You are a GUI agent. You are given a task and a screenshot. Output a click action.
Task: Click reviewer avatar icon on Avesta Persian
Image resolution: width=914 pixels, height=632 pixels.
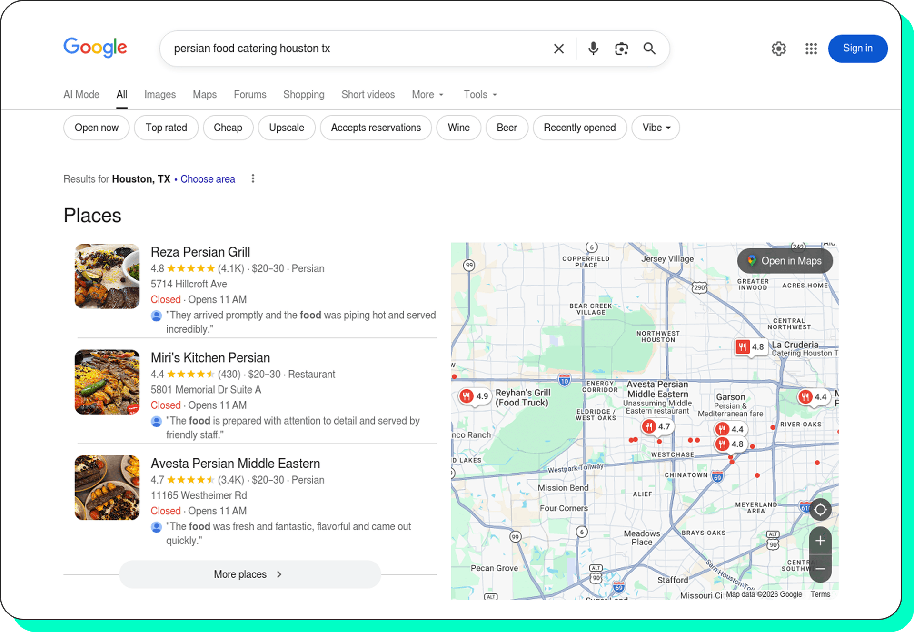point(156,527)
